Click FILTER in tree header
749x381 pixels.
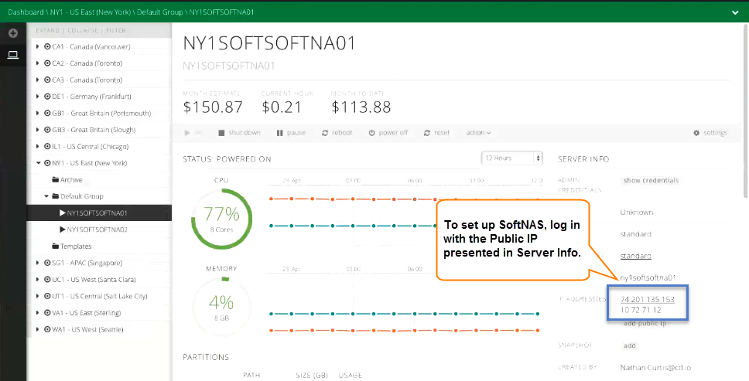[116, 30]
